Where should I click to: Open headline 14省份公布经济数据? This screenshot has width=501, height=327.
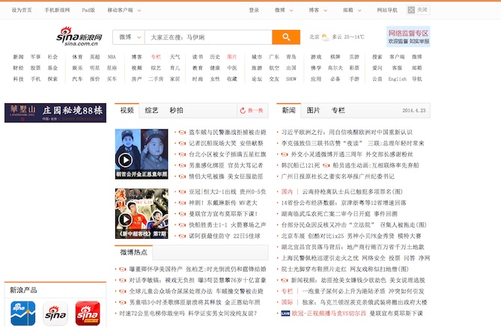[x=345, y=203]
